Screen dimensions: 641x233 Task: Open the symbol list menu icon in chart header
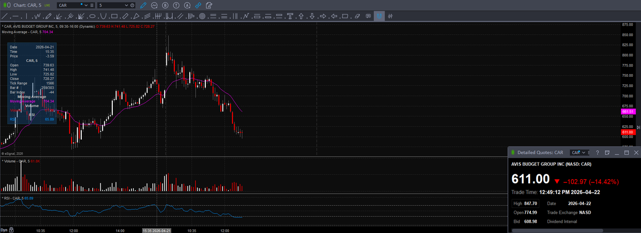91,5
